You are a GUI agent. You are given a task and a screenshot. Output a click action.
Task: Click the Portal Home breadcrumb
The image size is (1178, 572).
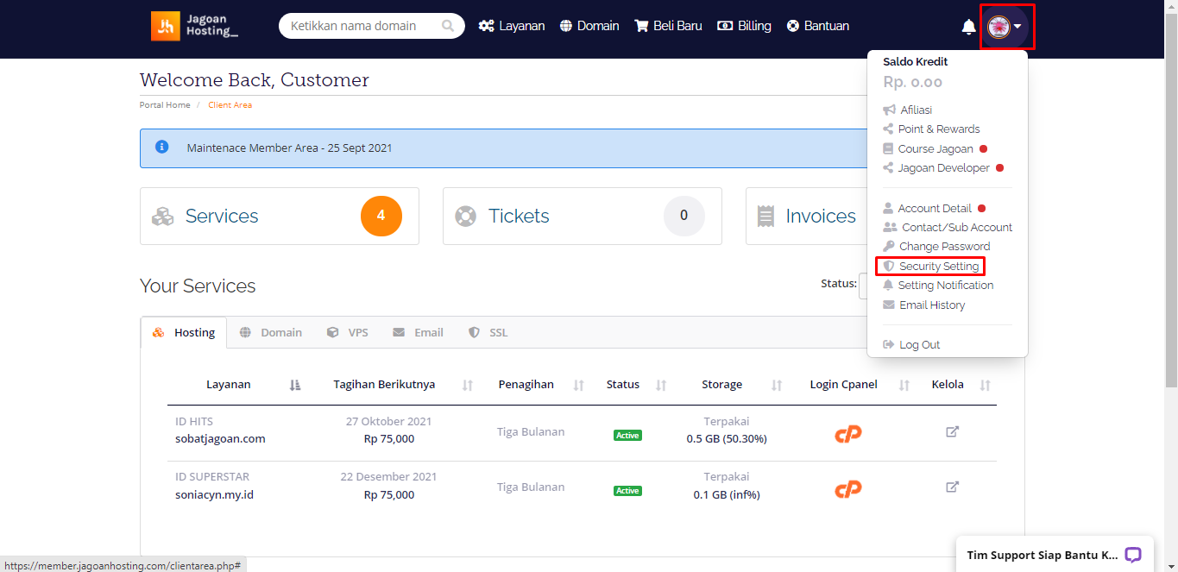point(165,105)
